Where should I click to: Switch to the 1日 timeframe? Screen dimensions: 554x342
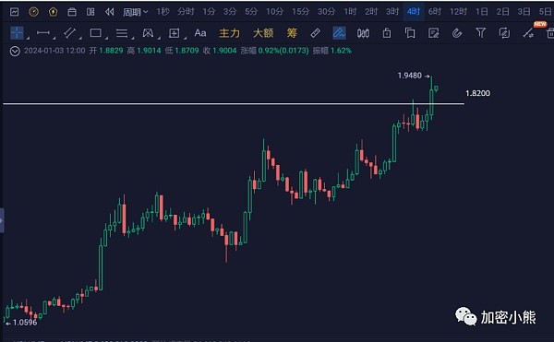(x=482, y=12)
